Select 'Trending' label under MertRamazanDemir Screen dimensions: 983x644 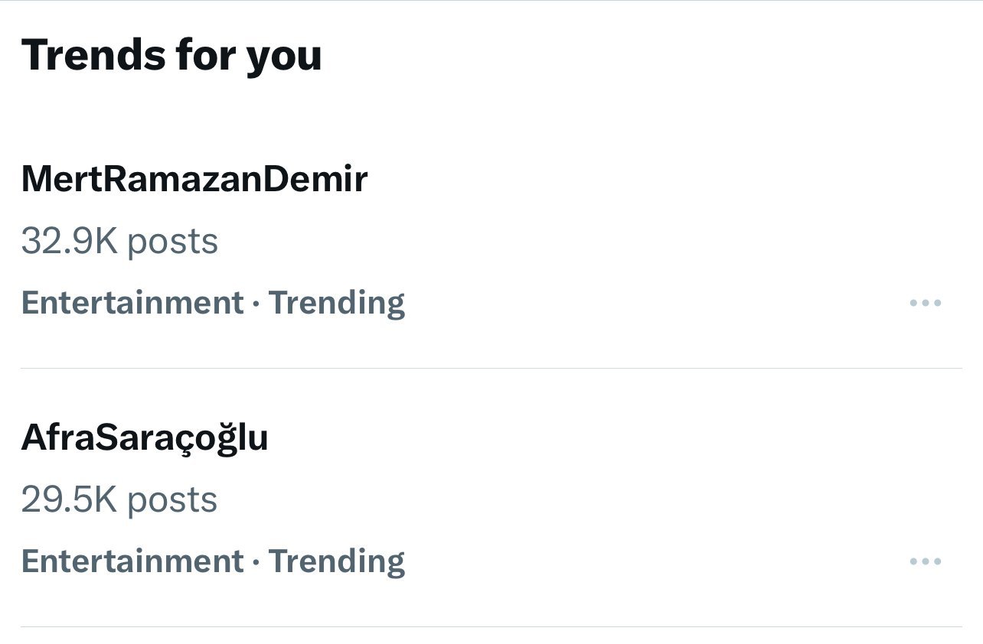tap(336, 303)
